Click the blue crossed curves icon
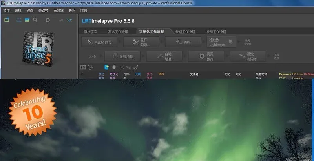 [69, 20]
